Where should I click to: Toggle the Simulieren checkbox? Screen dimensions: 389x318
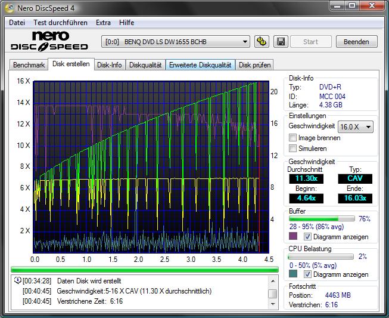292,149
